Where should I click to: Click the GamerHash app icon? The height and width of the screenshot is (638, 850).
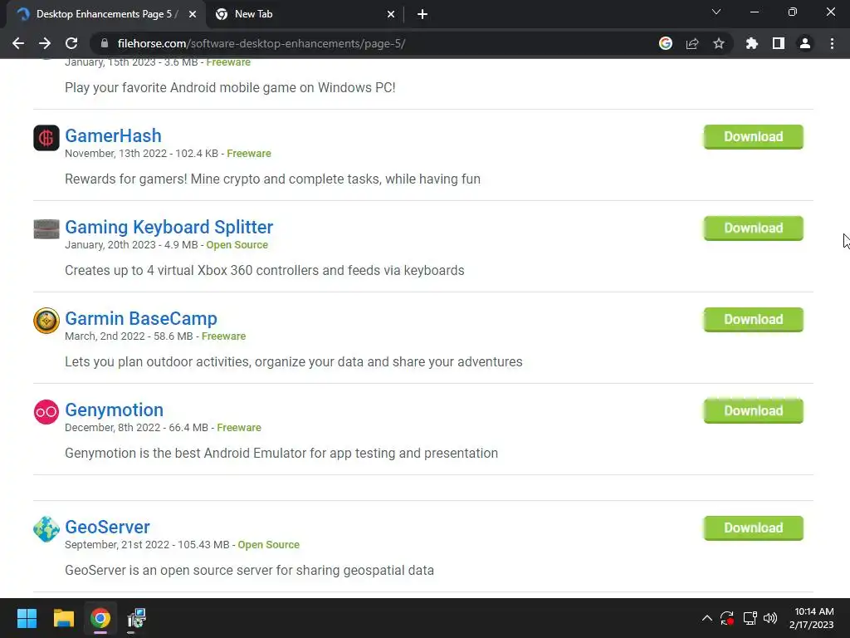click(x=46, y=137)
